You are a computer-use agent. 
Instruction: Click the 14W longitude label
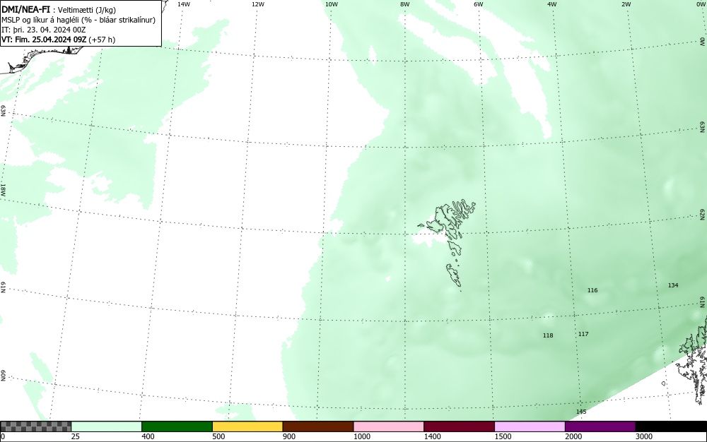point(184,4)
